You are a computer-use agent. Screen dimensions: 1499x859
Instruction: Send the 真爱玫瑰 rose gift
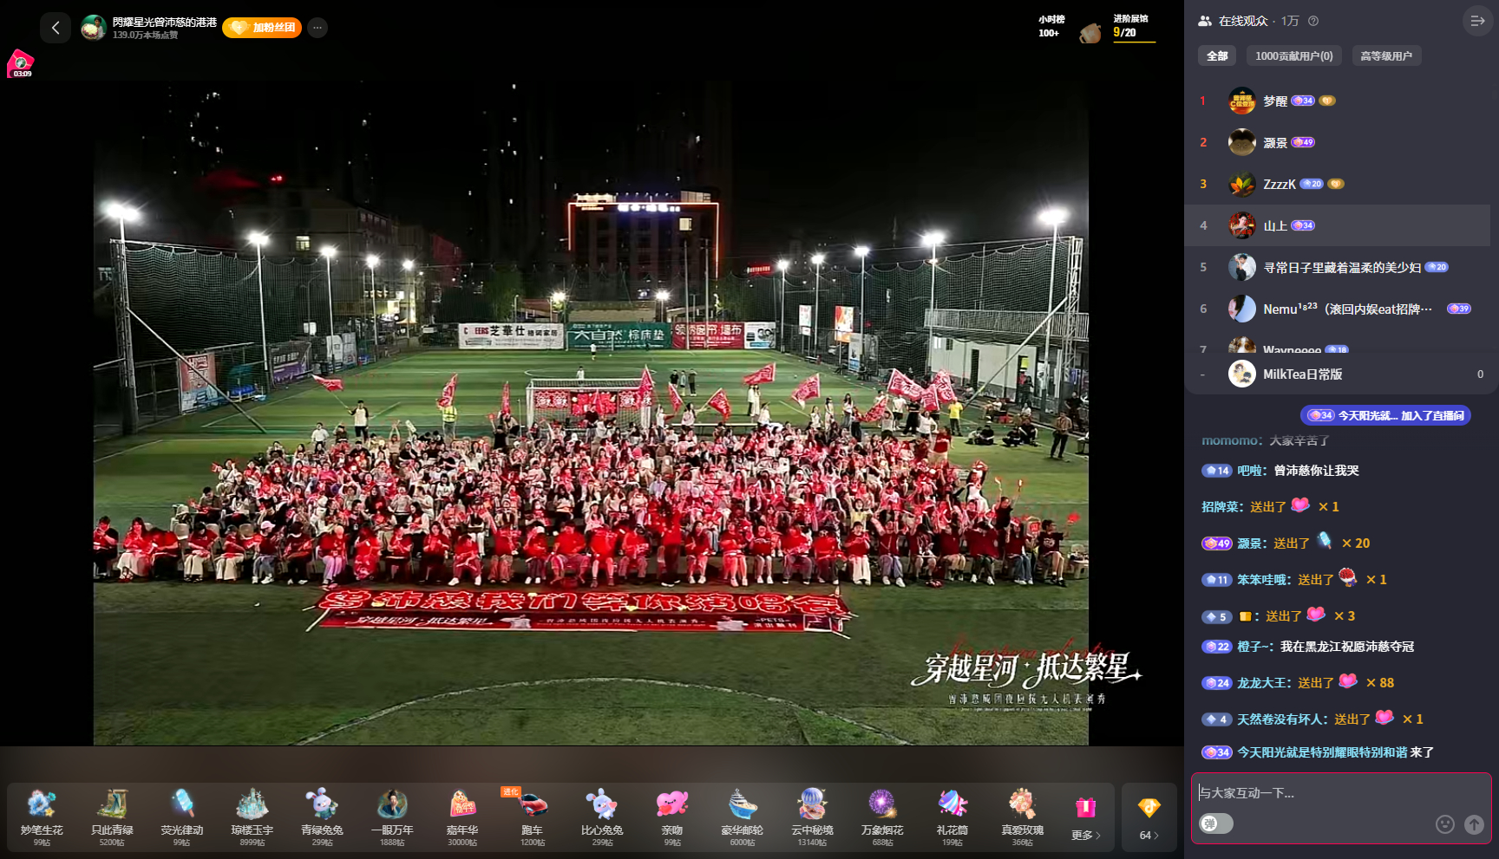click(1022, 816)
